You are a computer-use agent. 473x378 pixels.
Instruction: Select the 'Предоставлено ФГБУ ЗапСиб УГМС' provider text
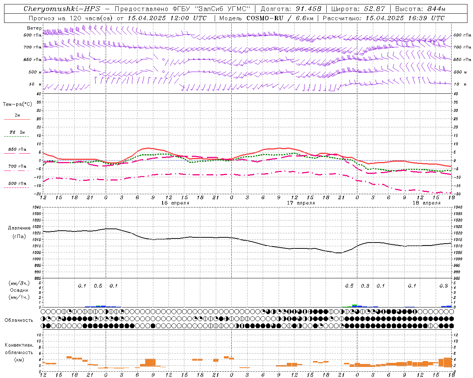point(183,9)
